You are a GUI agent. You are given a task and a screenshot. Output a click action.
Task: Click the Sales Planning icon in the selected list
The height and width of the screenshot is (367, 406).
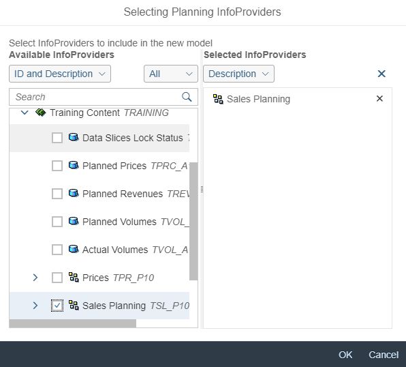click(218, 99)
